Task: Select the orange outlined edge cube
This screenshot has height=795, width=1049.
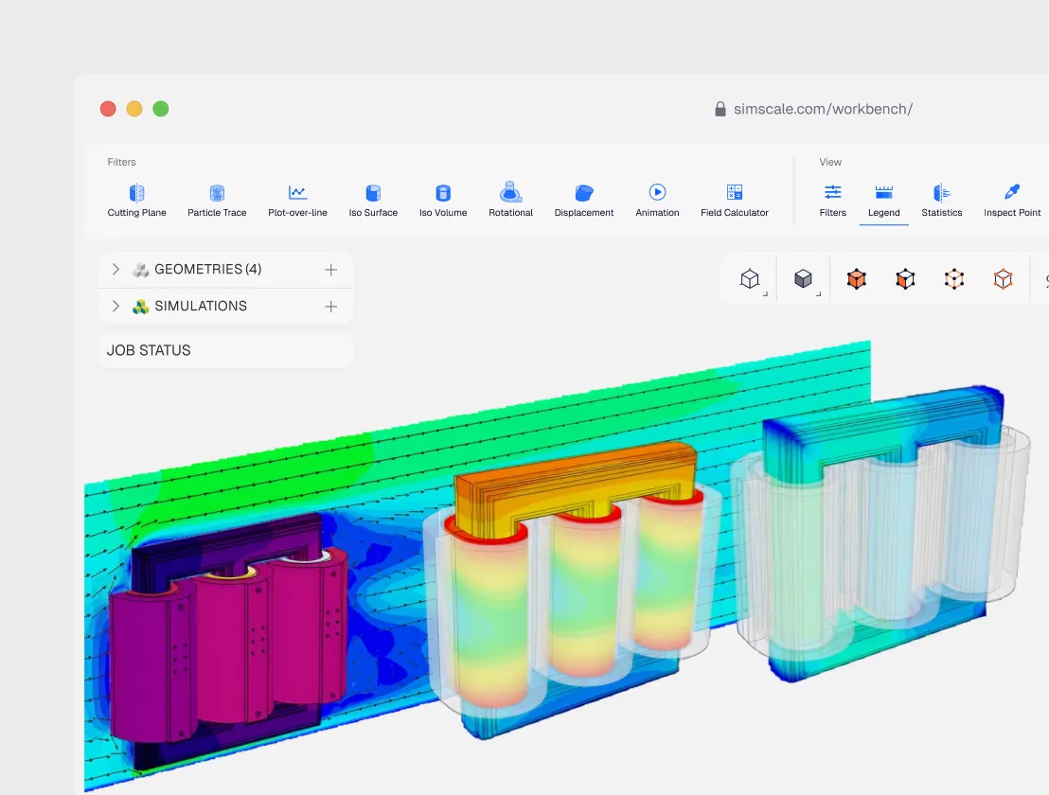Action: pyautogui.click(x=1003, y=279)
